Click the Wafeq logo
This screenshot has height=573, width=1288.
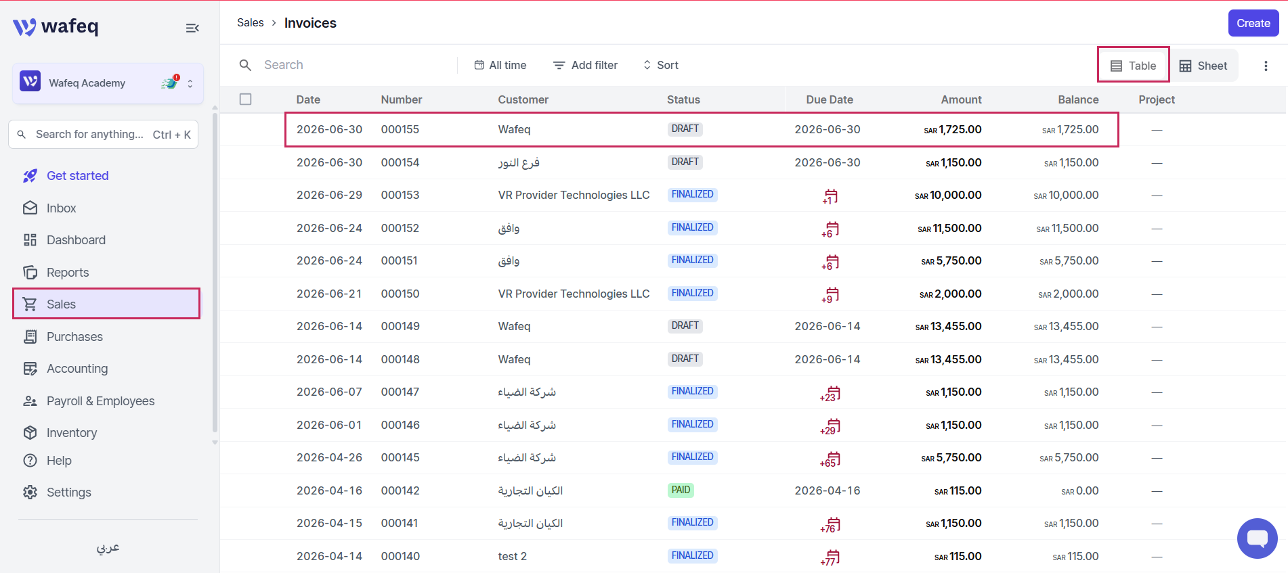56,26
